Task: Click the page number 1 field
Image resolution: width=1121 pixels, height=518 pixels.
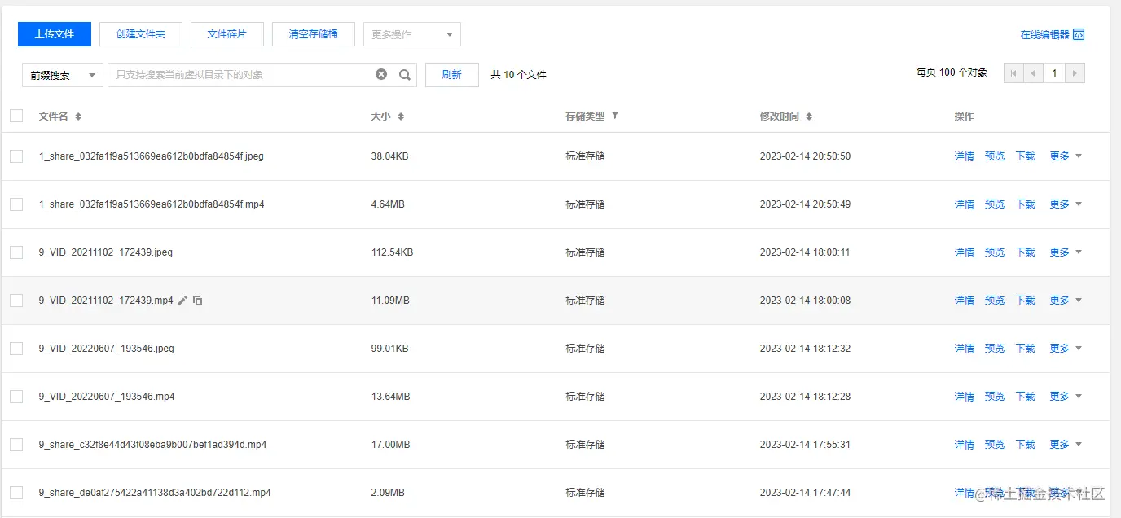Action: click(x=1054, y=73)
